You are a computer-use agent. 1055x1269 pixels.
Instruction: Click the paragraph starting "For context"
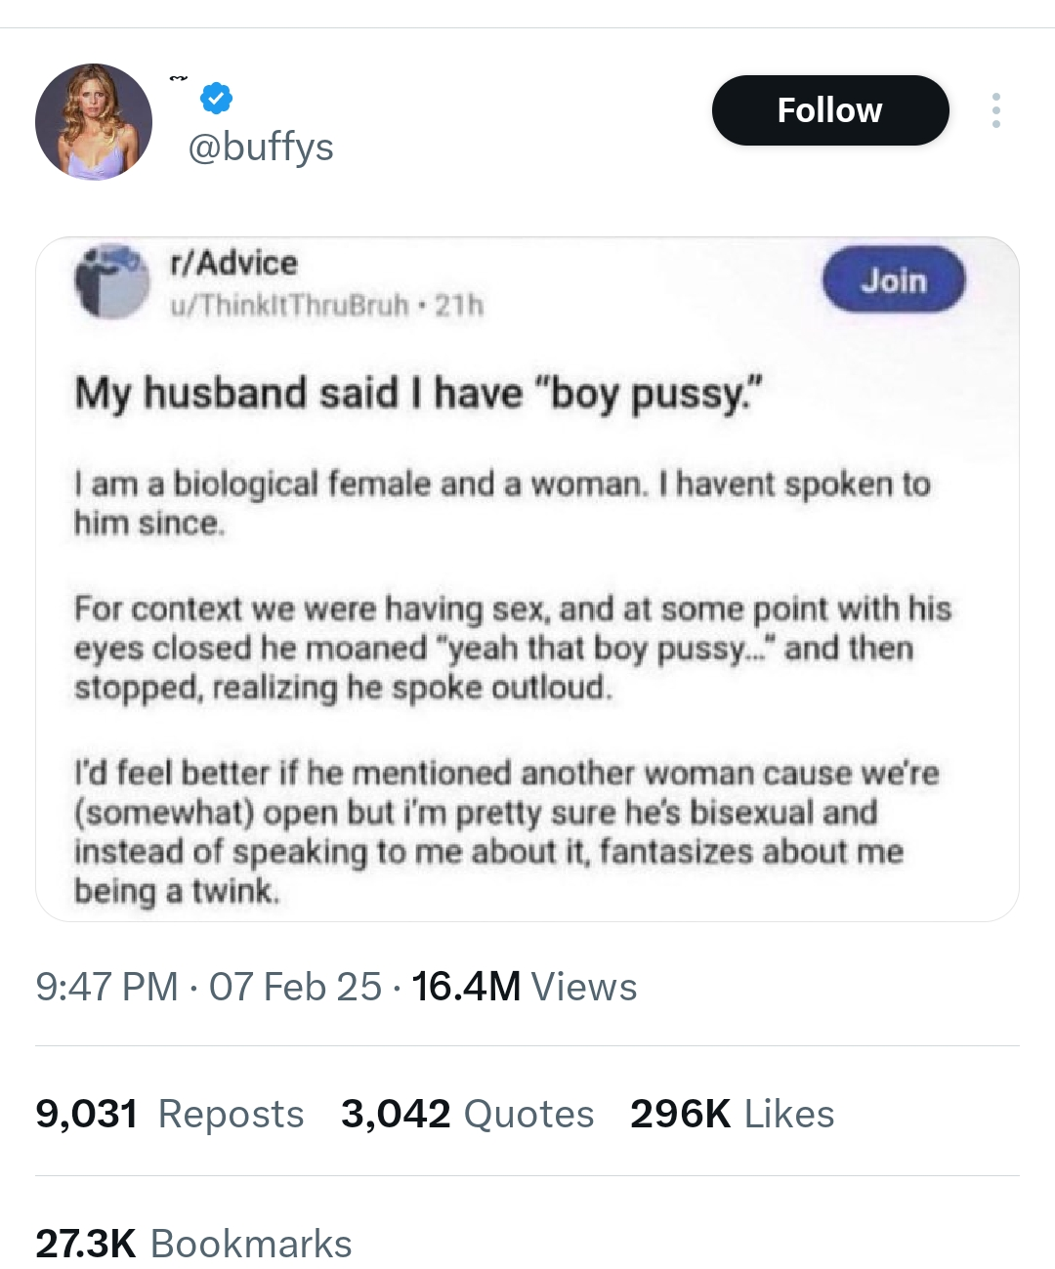512,648
